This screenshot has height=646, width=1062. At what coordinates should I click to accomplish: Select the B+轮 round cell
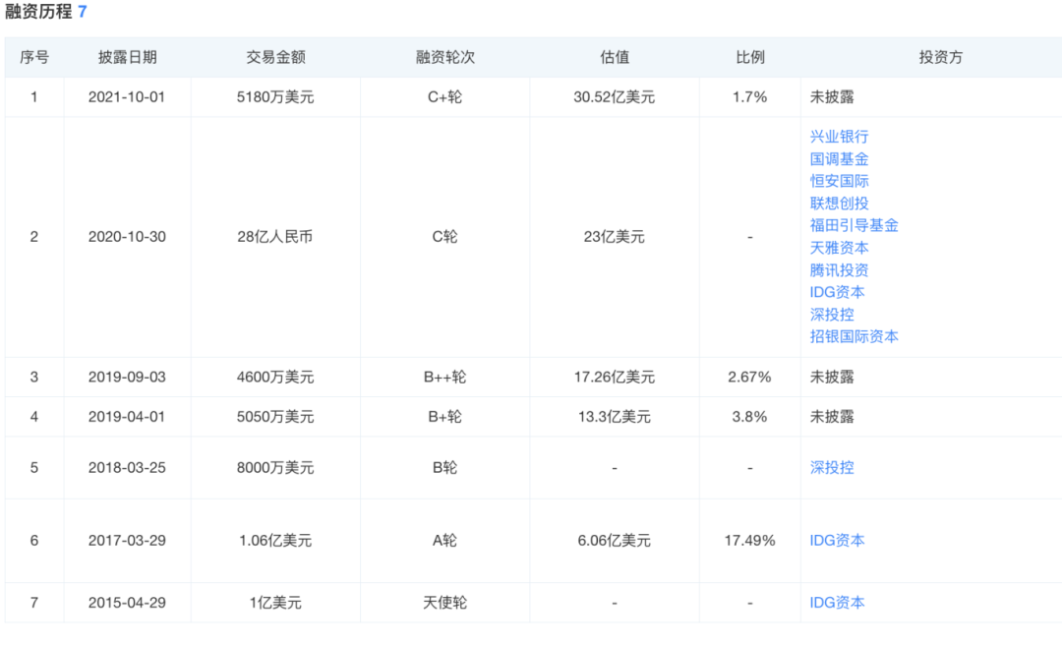(445, 417)
